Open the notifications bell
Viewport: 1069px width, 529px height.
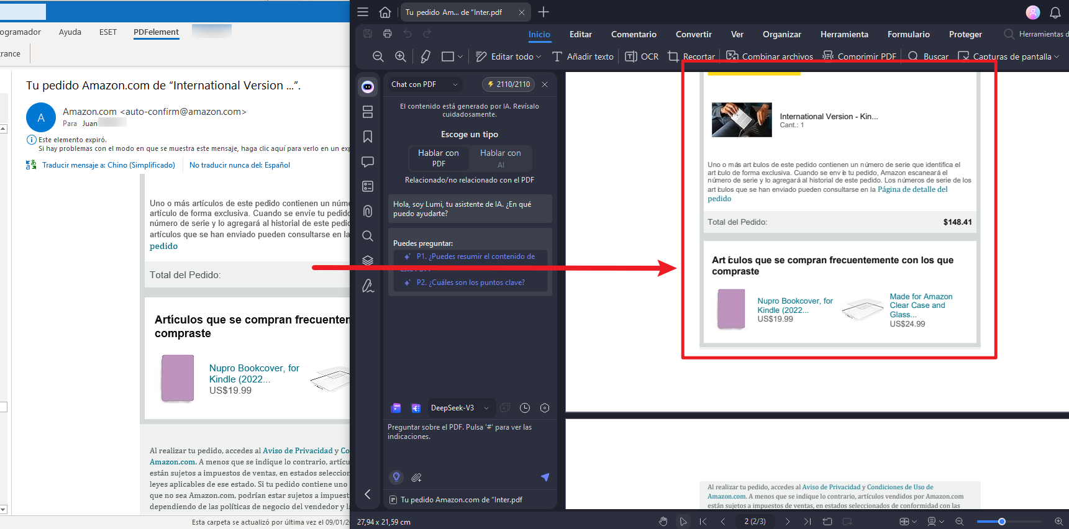tap(1055, 12)
